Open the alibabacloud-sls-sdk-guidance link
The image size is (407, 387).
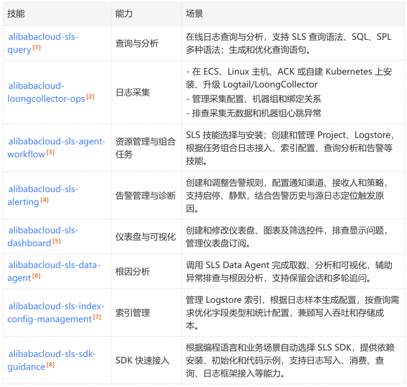tap(51, 360)
